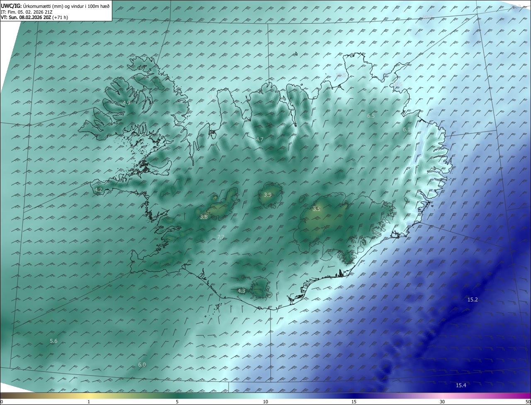
Task: Click the value label 15.2 over the southeast ocean
Action: pos(473,300)
